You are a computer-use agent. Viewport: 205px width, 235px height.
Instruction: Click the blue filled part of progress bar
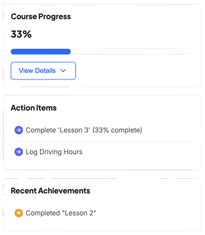point(41,52)
